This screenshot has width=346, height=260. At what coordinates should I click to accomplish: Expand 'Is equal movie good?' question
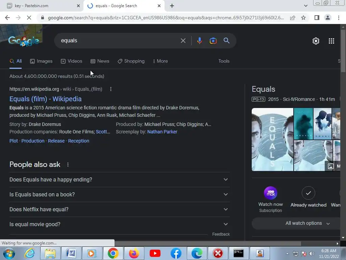[119, 224]
